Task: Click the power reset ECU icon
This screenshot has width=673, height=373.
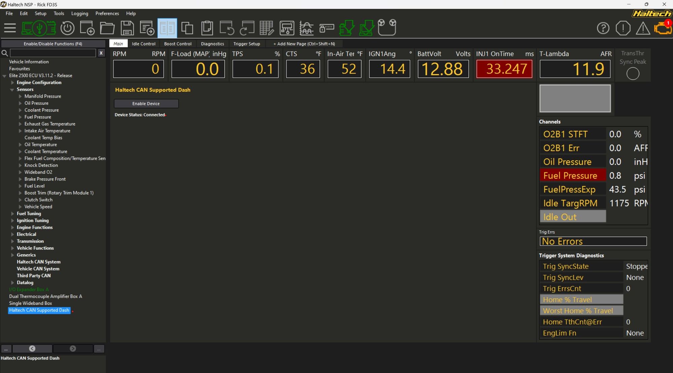Action: (68, 28)
